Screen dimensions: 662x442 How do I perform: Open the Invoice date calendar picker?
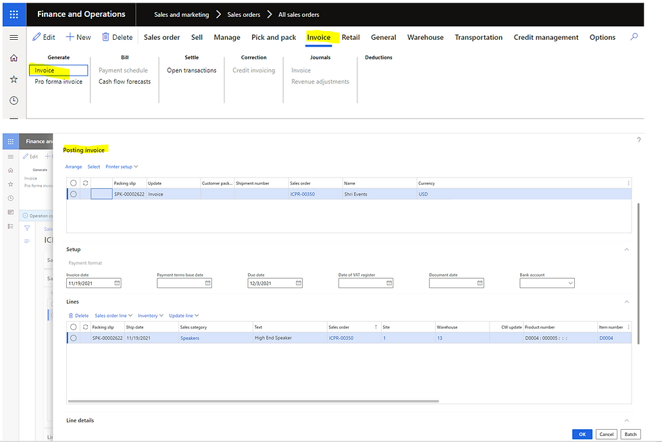pyautogui.click(x=117, y=283)
